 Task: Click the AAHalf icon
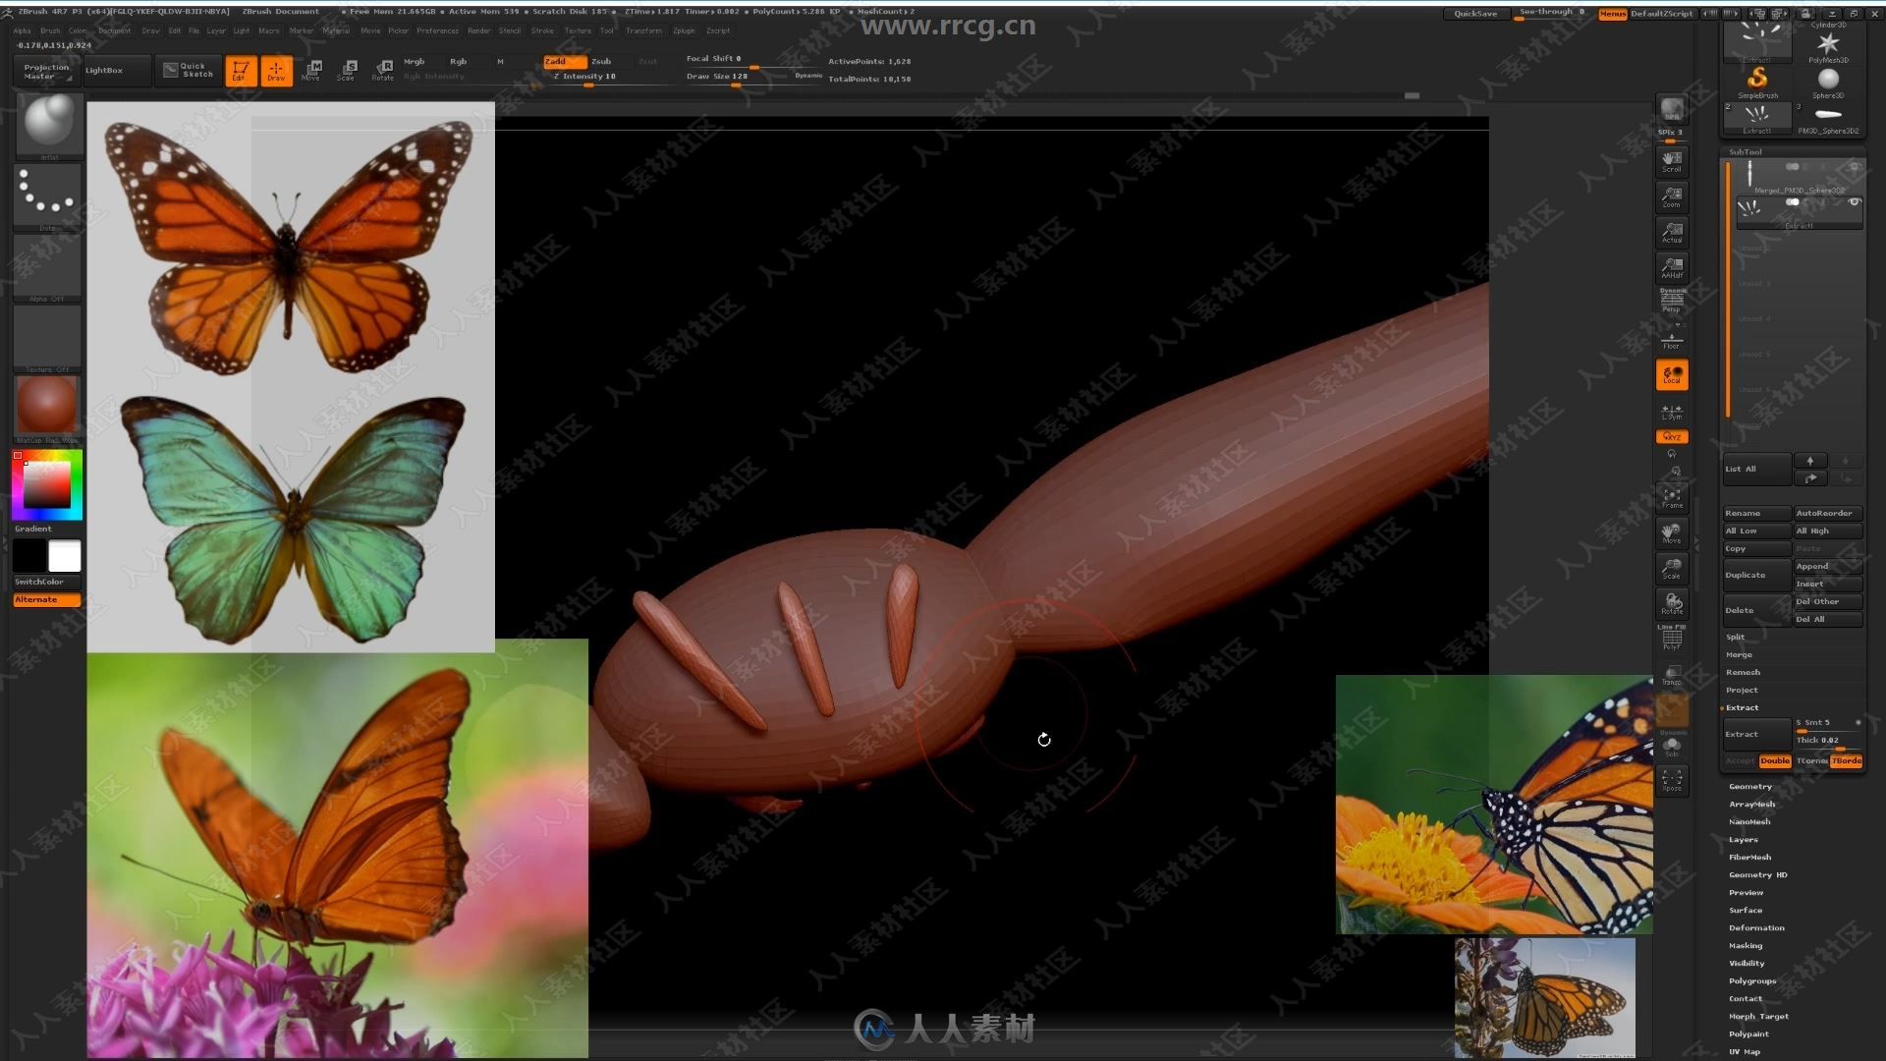[x=1672, y=268]
